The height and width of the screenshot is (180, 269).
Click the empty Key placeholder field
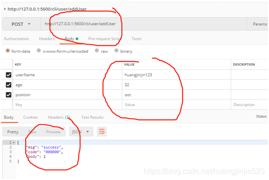(67, 105)
